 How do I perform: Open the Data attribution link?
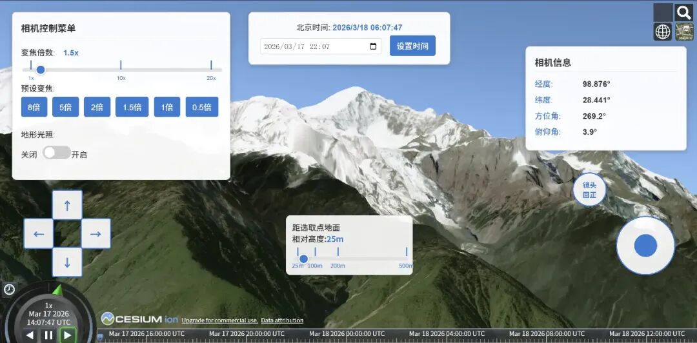coord(282,320)
